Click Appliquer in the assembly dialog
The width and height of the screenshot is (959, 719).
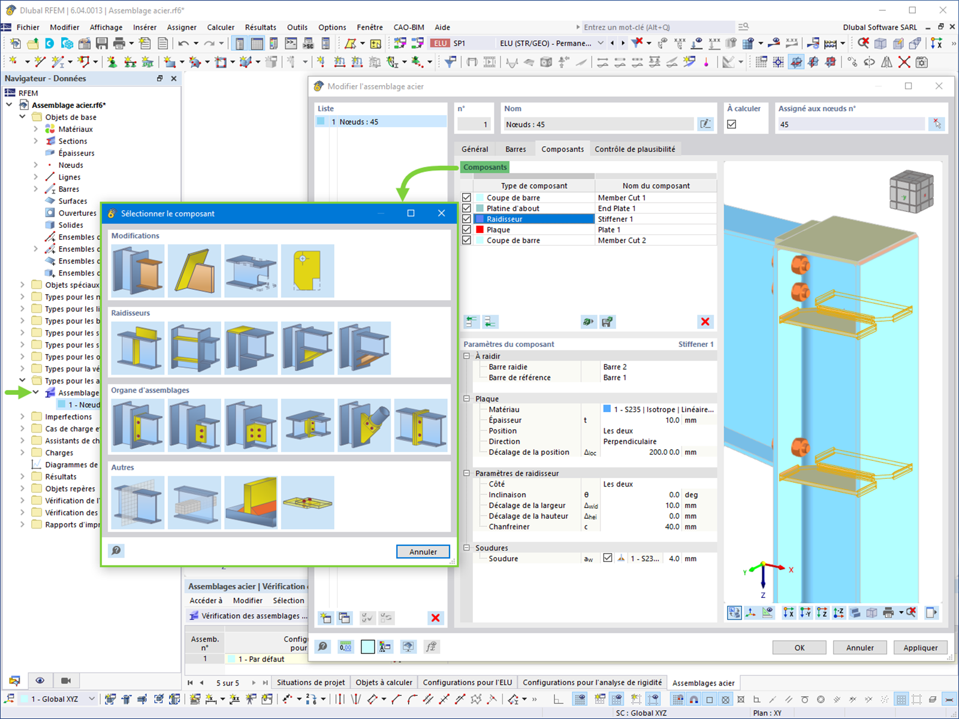click(x=921, y=648)
